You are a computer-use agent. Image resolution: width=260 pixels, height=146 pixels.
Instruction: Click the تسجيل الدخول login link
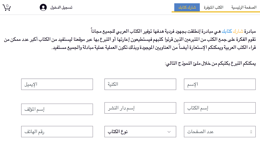(61, 7)
